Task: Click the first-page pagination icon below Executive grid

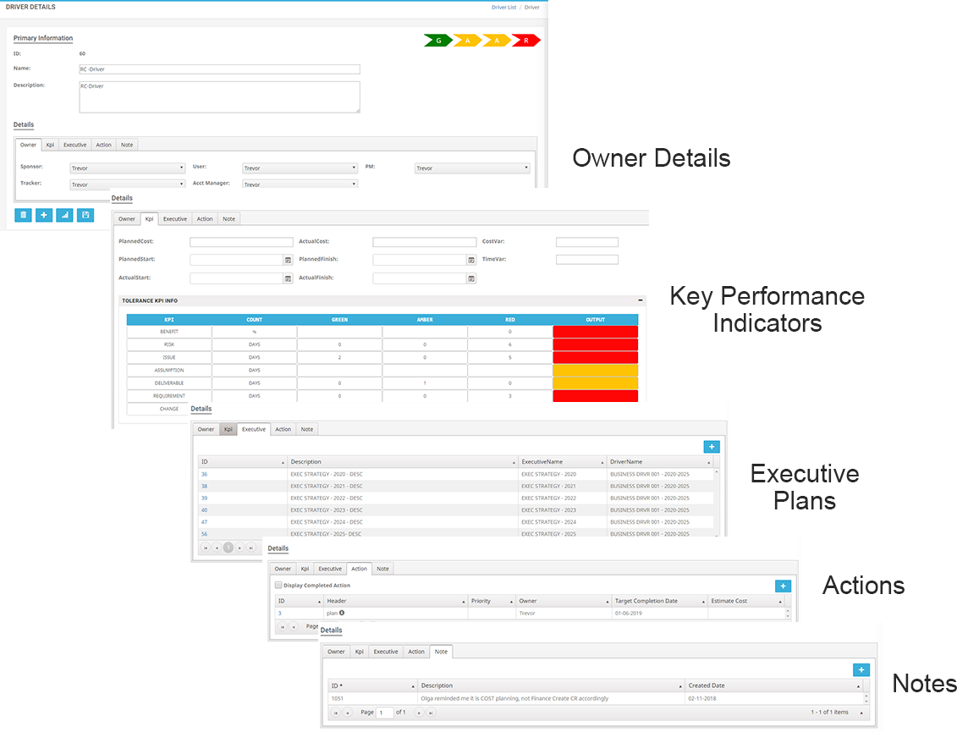Action: pyautogui.click(x=206, y=548)
